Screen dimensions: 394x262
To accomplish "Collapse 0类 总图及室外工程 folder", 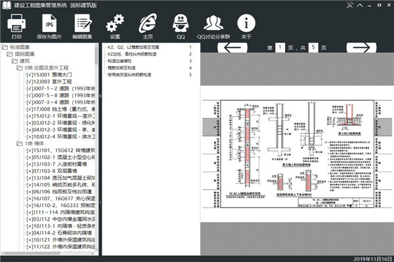I will (x=19, y=67).
